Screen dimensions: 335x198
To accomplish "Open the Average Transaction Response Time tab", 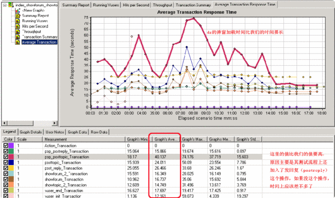I will tap(245, 4).
